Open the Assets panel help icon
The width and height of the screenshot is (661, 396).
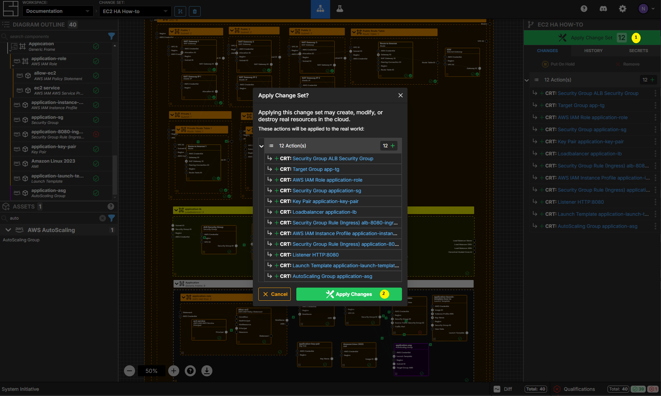click(111, 206)
